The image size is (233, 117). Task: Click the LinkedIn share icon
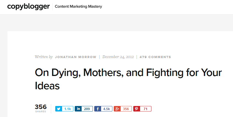(x=78, y=109)
